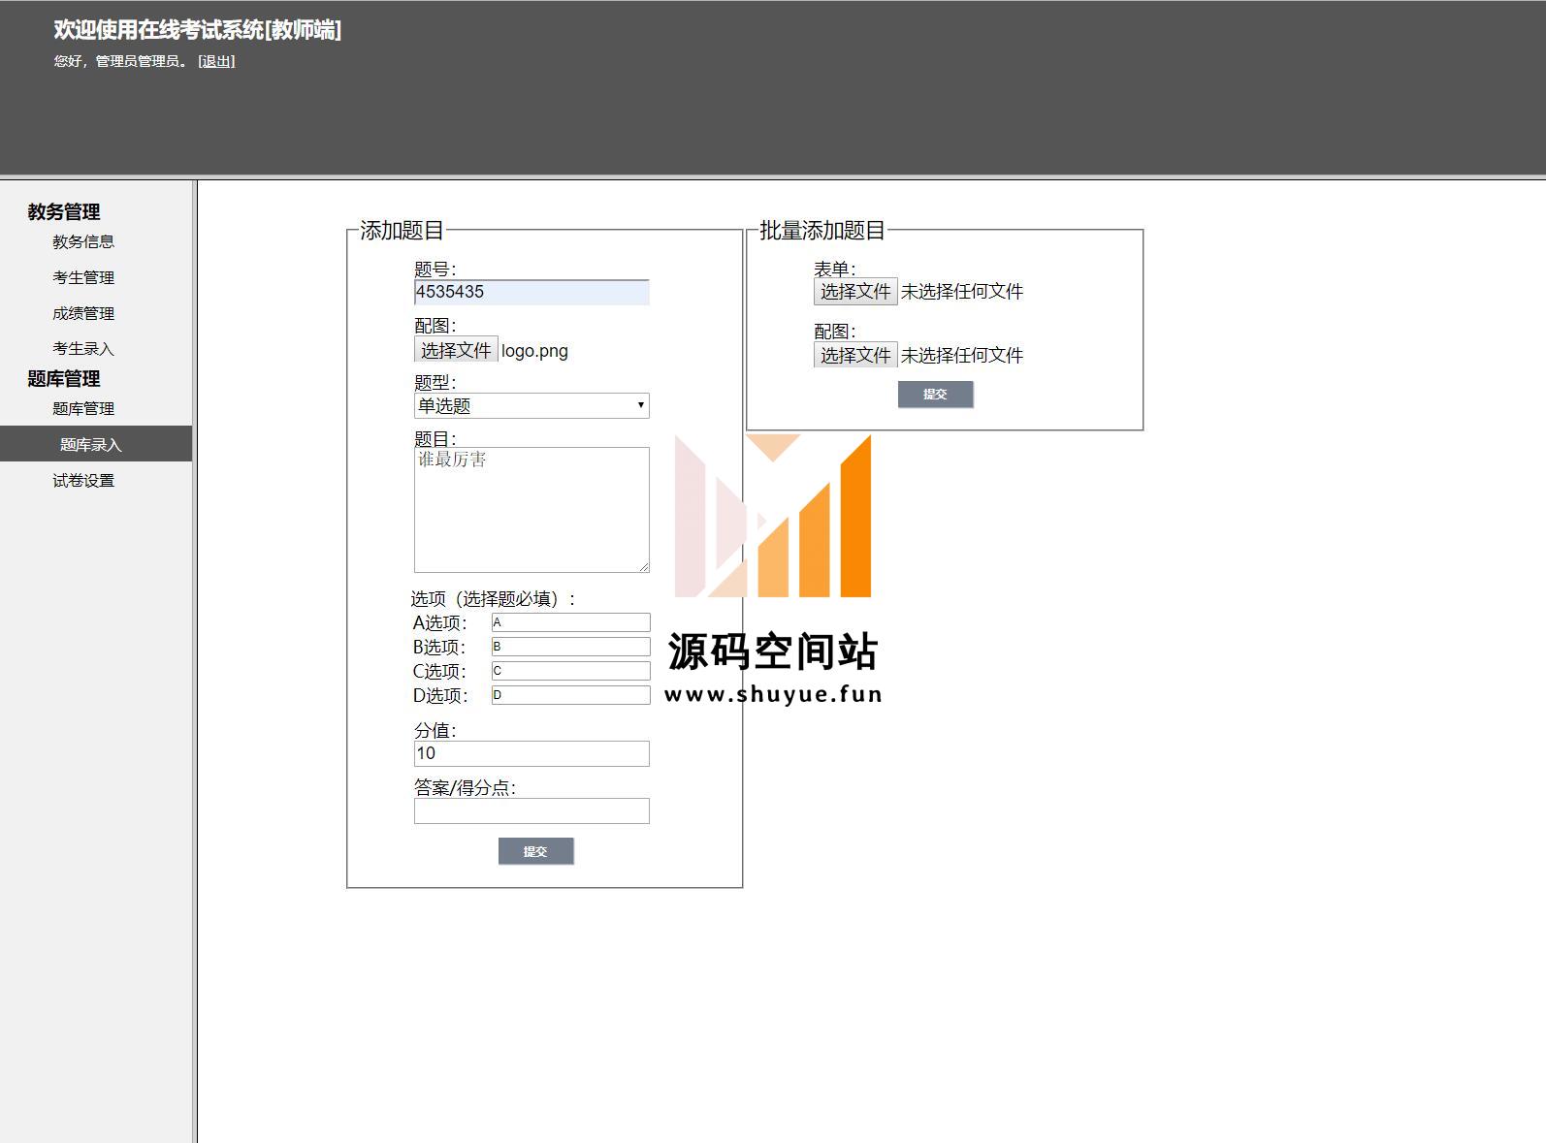Viewport: 1546px width, 1143px height.
Task: Focus the D选项 input
Action: coord(571,695)
